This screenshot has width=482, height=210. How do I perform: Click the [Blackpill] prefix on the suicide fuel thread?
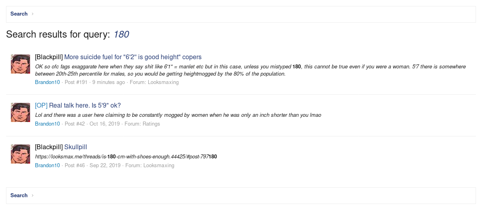[x=49, y=57]
